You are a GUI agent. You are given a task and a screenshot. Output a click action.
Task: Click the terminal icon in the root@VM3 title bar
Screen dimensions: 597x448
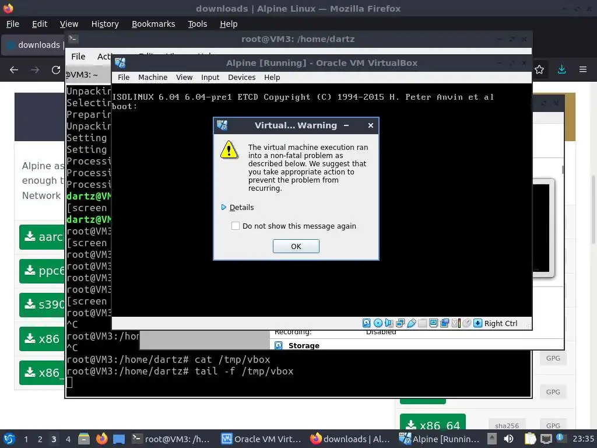click(x=73, y=38)
